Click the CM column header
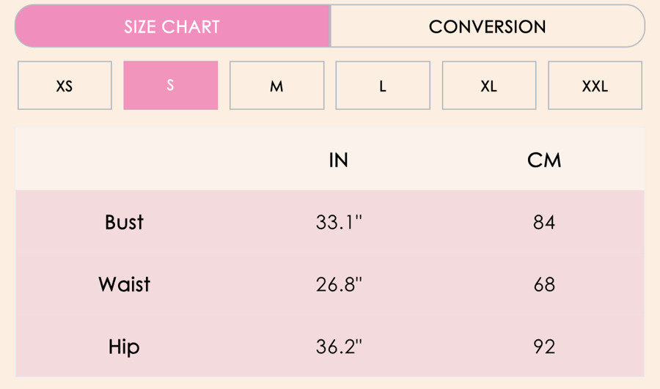Viewport: 660px width, 389px height. tap(544, 160)
